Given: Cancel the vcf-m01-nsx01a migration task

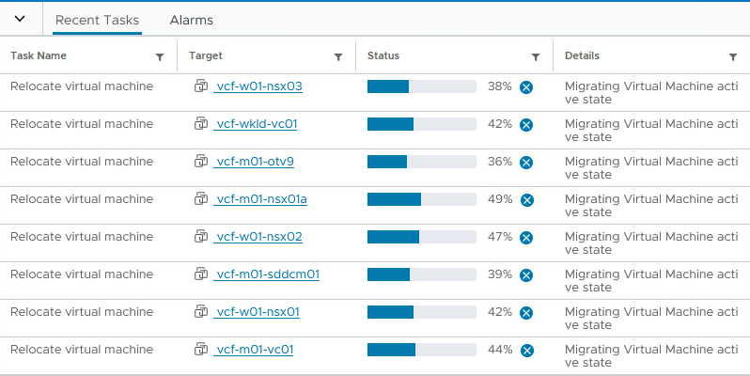Looking at the screenshot, I should point(527,200).
